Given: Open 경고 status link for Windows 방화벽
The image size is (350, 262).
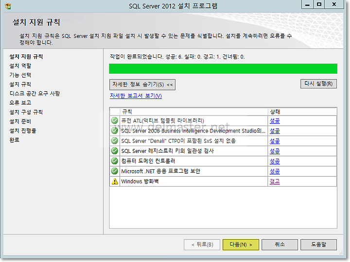Looking at the screenshot, I should (x=275, y=181).
